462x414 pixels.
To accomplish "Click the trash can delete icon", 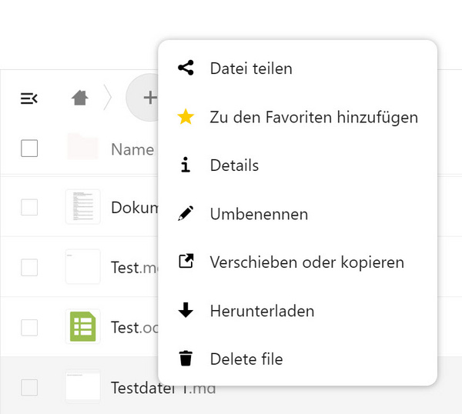I will point(186,359).
